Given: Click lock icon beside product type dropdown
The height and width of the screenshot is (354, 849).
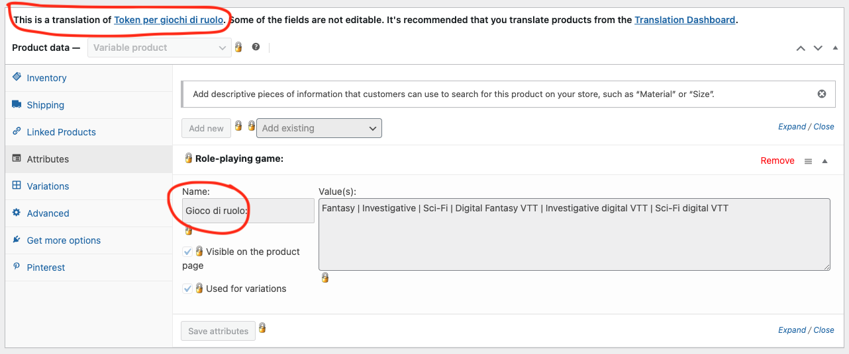Looking at the screenshot, I should [x=238, y=47].
